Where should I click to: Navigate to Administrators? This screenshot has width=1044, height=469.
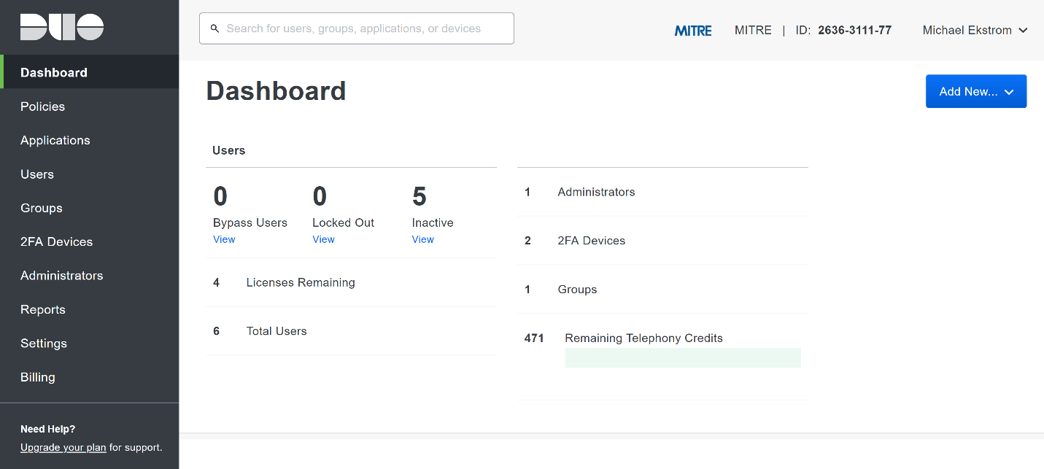coord(61,275)
